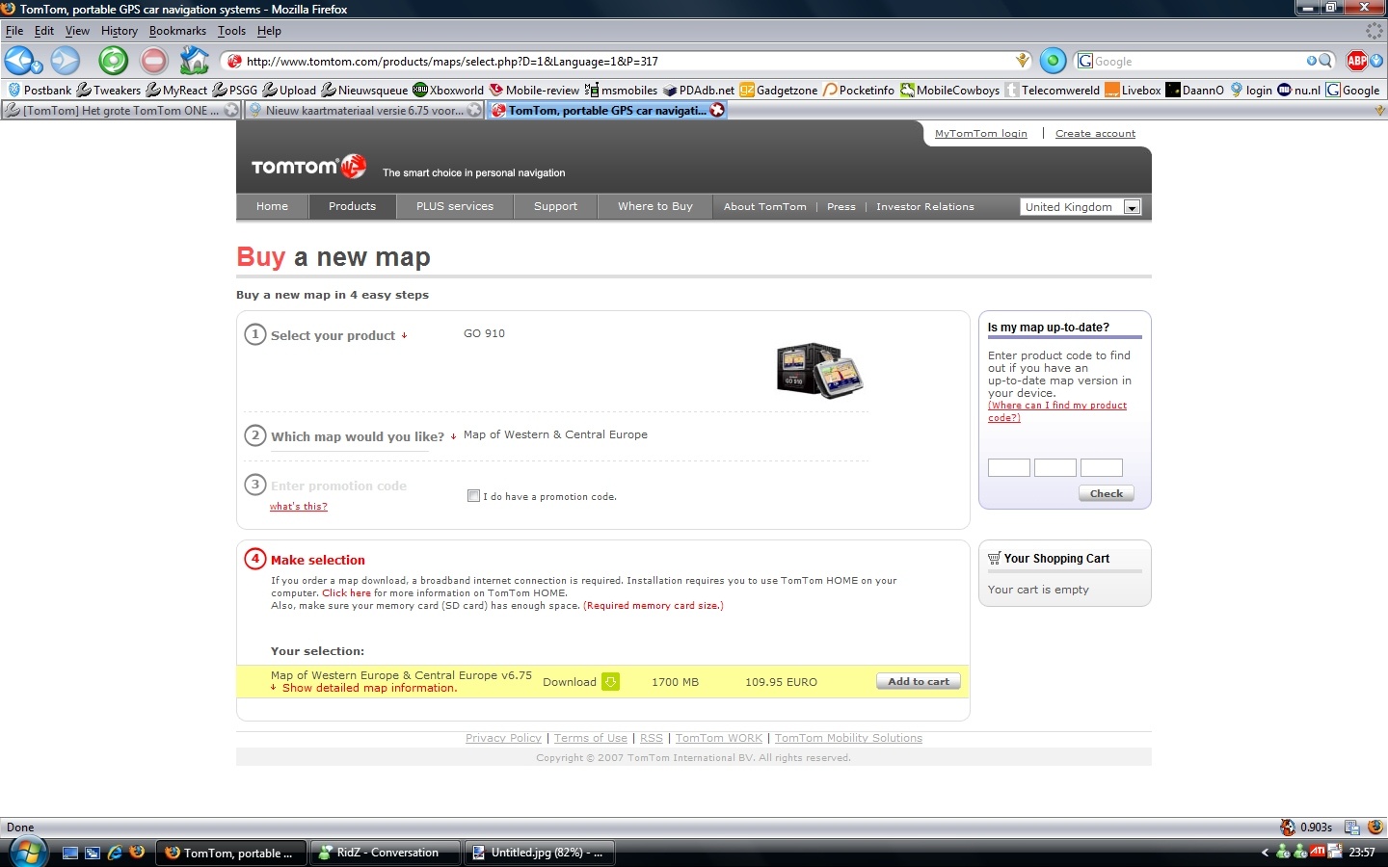Switch to 'Het grote TomTom ONE' tab
This screenshot has height=867, width=1388.
pos(120,111)
